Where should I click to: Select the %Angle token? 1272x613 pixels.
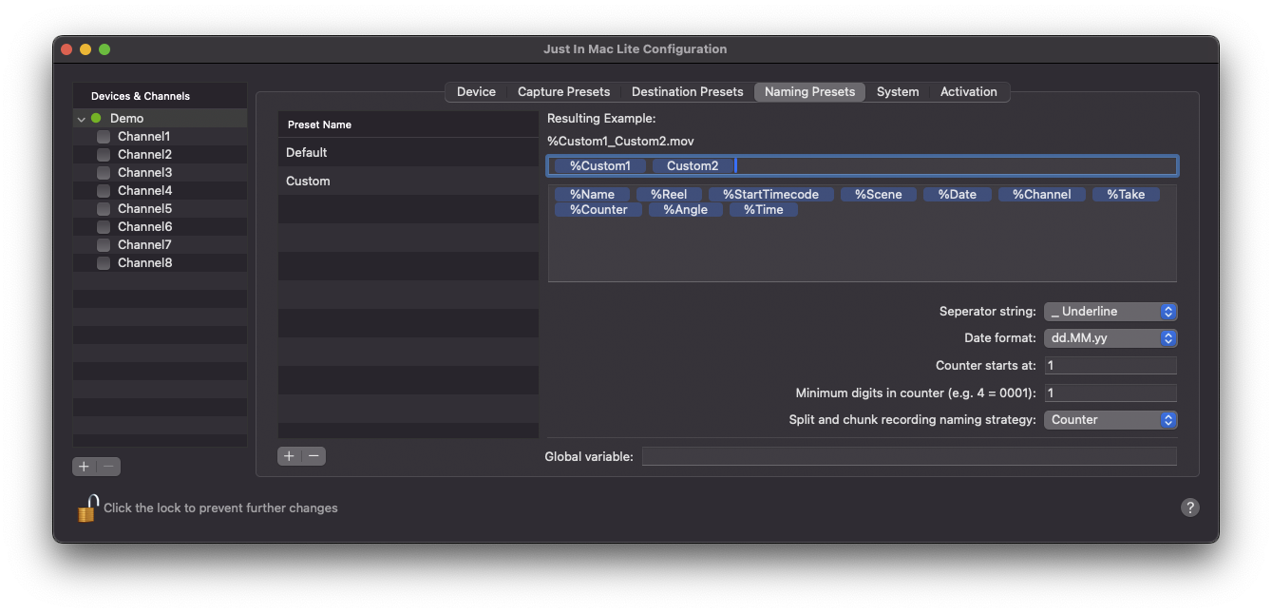coord(685,209)
